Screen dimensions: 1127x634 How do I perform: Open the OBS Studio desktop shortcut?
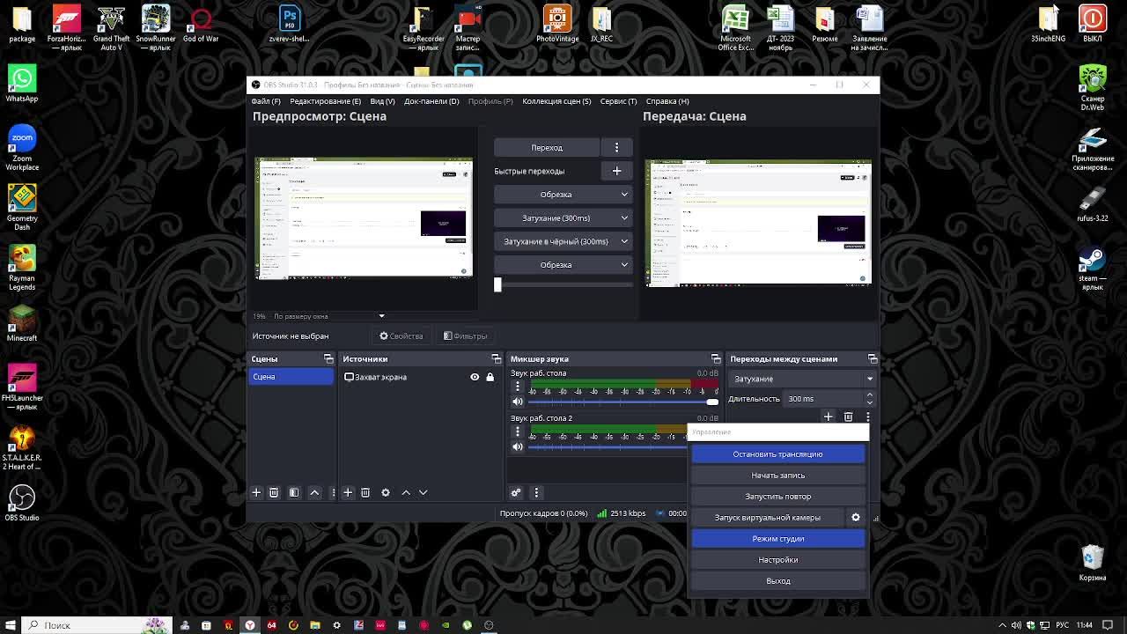[x=22, y=503]
